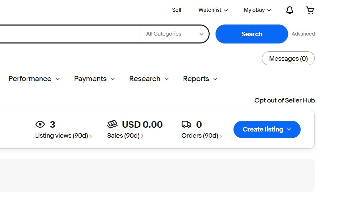Open Messages (0) button
The height and width of the screenshot is (204, 339).
(288, 58)
